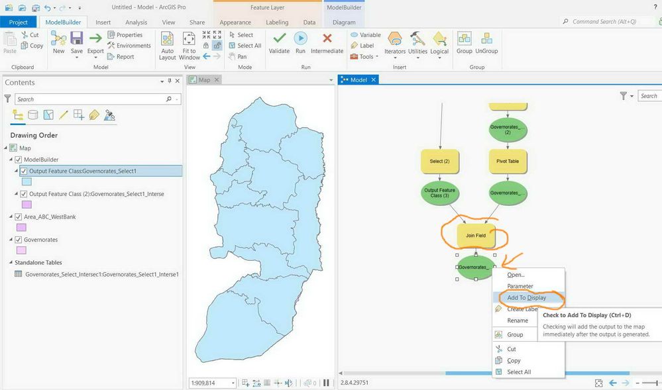Open the map scale dropdown 1:909,814
The width and height of the screenshot is (662, 390).
pyautogui.click(x=233, y=383)
